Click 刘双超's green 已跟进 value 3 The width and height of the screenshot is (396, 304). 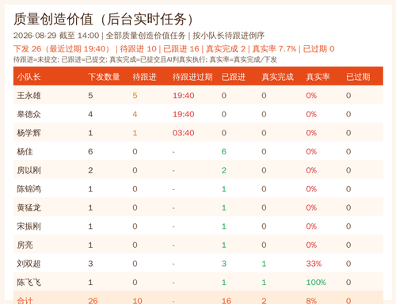click(224, 264)
